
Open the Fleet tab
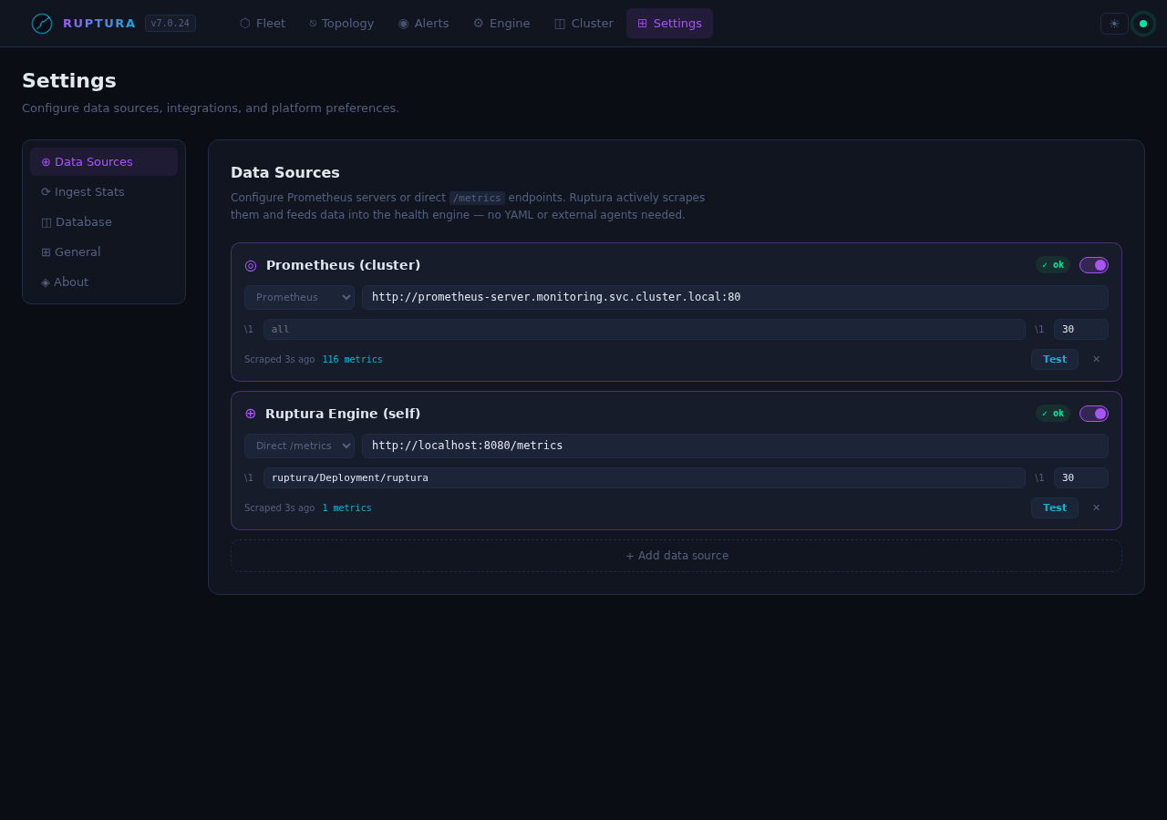point(263,24)
